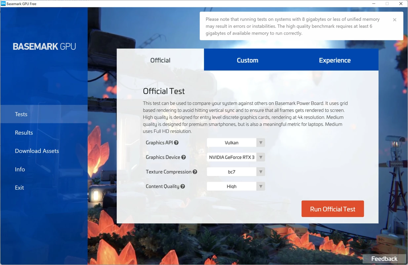Dismiss the memory warning notification
This screenshot has width=408, height=265.
tap(394, 20)
